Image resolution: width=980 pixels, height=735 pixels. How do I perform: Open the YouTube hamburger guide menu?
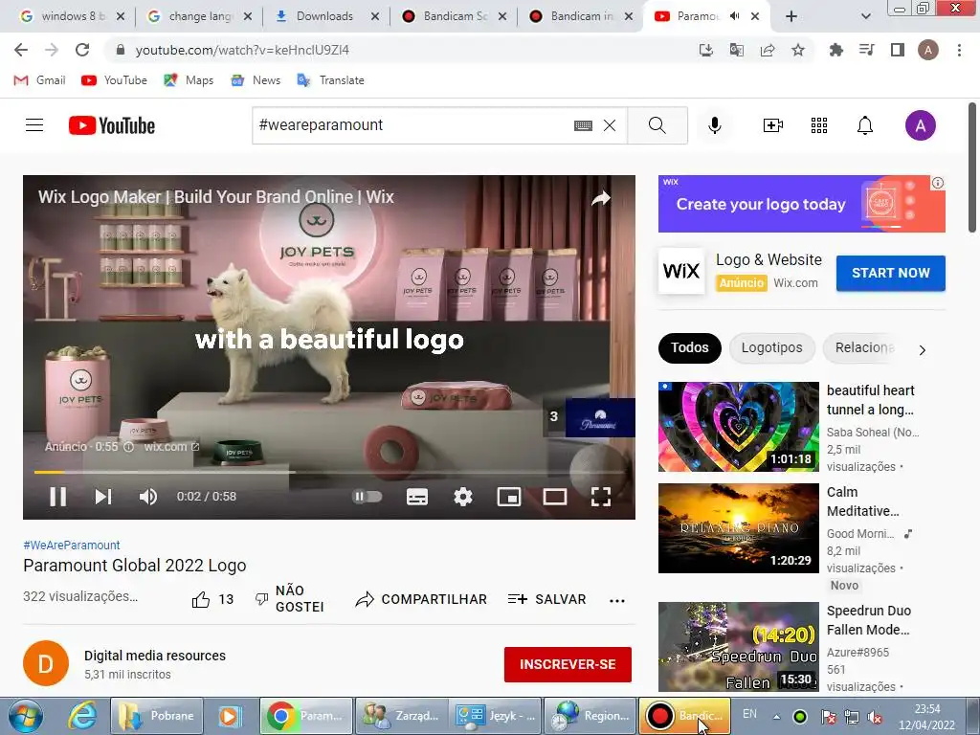(34, 125)
